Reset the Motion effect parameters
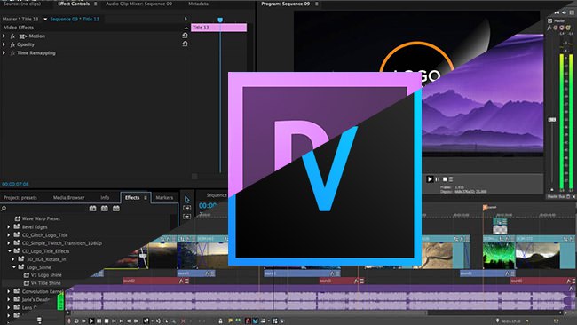Viewport: 577px width, 325px height. click(x=185, y=36)
